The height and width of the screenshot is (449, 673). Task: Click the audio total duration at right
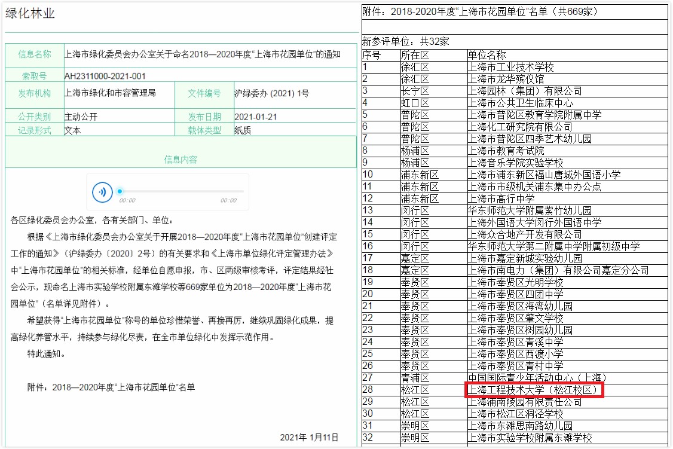pyautogui.click(x=228, y=201)
